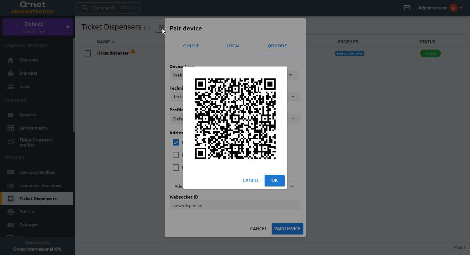Click the Ticket Dispensers sidebar icon
Screen dimensions: 470x255
[11, 199]
